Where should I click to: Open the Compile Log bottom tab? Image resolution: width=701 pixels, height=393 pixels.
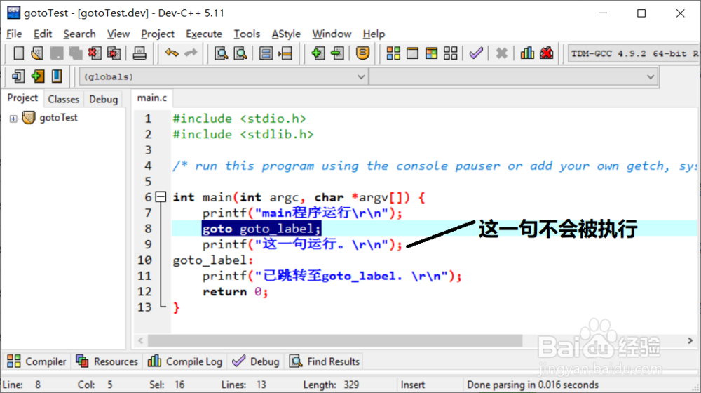(184, 361)
